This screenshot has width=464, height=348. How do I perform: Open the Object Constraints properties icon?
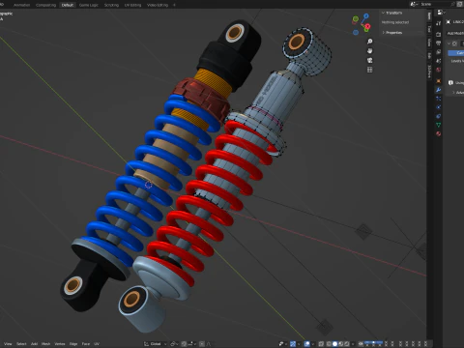(x=438, y=116)
